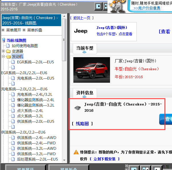Click 菜单折叠 link in tree header
This screenshot has width=172, height=170.
(x=35, y=30)
